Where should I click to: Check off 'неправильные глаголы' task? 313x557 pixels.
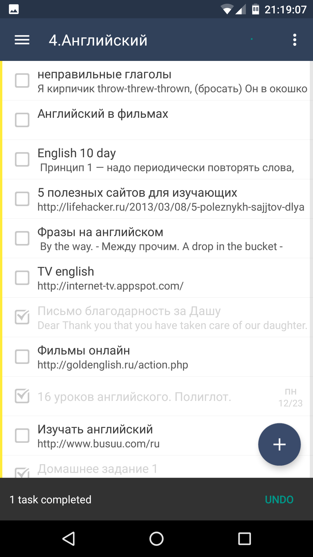pos(22,80)
